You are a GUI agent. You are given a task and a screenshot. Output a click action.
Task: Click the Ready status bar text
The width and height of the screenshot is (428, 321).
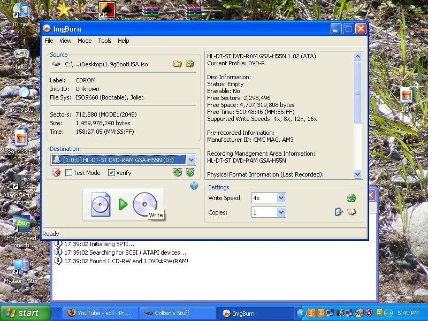coord(51,234)
